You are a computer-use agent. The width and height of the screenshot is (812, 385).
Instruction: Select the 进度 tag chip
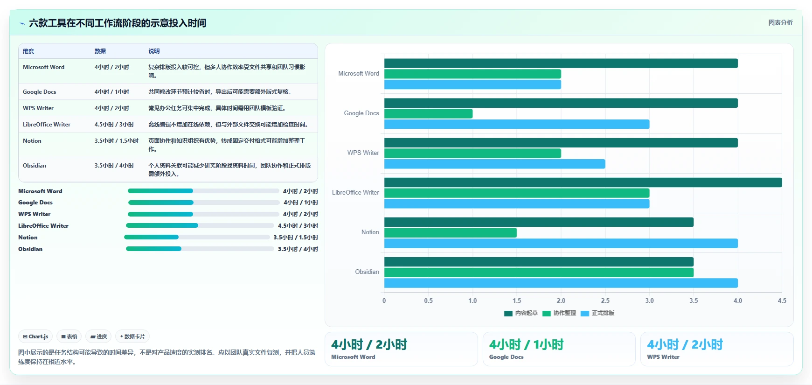pyautogui.click(x=98, y=336)
